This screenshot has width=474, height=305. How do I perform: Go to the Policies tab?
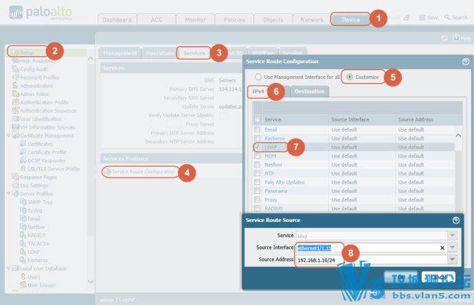click(x=234, y=20)
